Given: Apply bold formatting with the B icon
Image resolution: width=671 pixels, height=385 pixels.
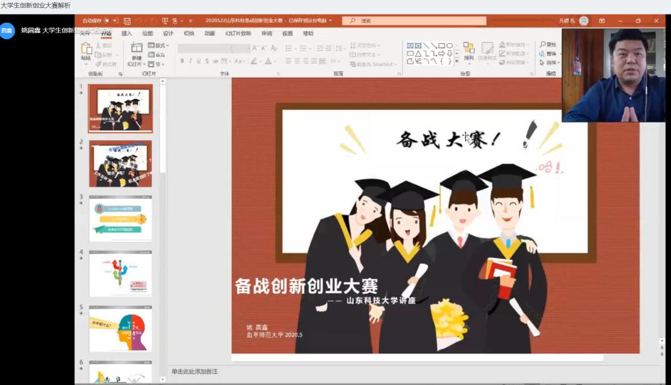Looking at the screenshot, I should click(x=182, y=61).
